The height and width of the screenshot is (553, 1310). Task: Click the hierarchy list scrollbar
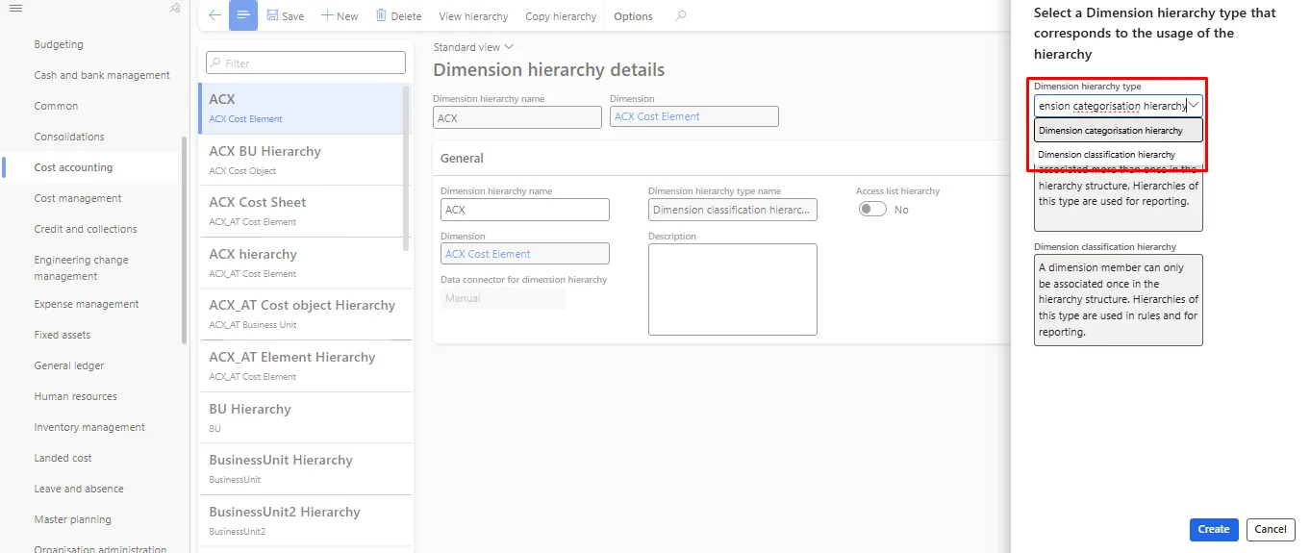tap(406, 168)
